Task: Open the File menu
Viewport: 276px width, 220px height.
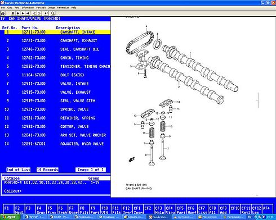Action: (x=3, y=8)
